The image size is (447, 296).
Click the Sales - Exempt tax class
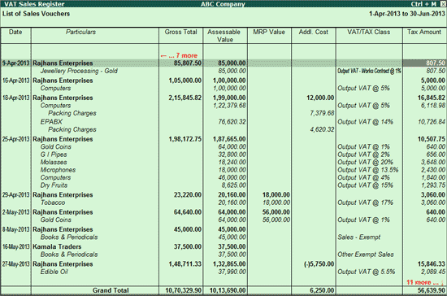(x=359, y=237)
